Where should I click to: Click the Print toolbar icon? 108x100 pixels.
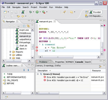16,12
